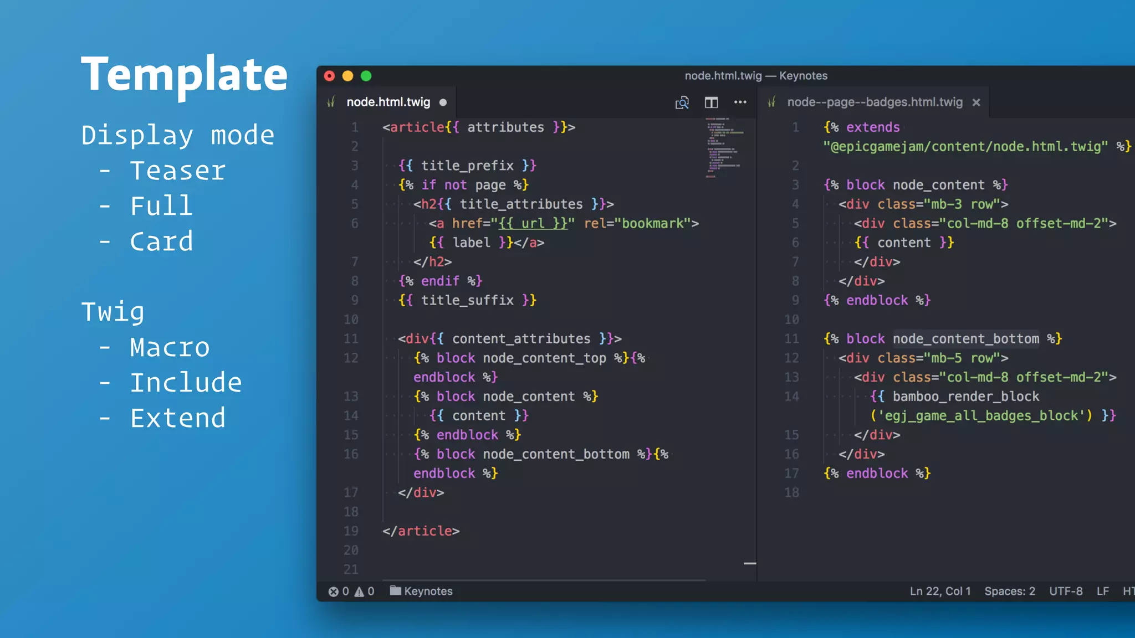
Task: Click Keynotes project name in status bar
Action: [x=428, y=591]
